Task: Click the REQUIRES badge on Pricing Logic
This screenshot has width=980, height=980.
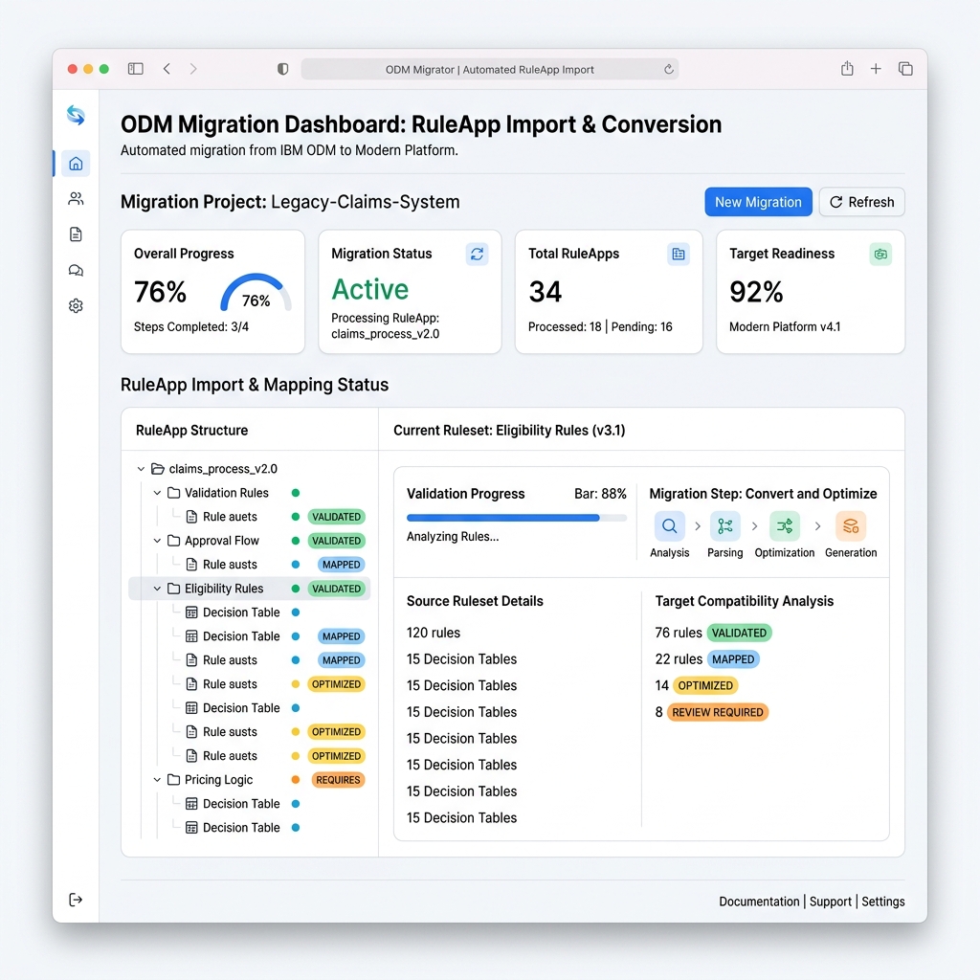Action: (338, 780)
